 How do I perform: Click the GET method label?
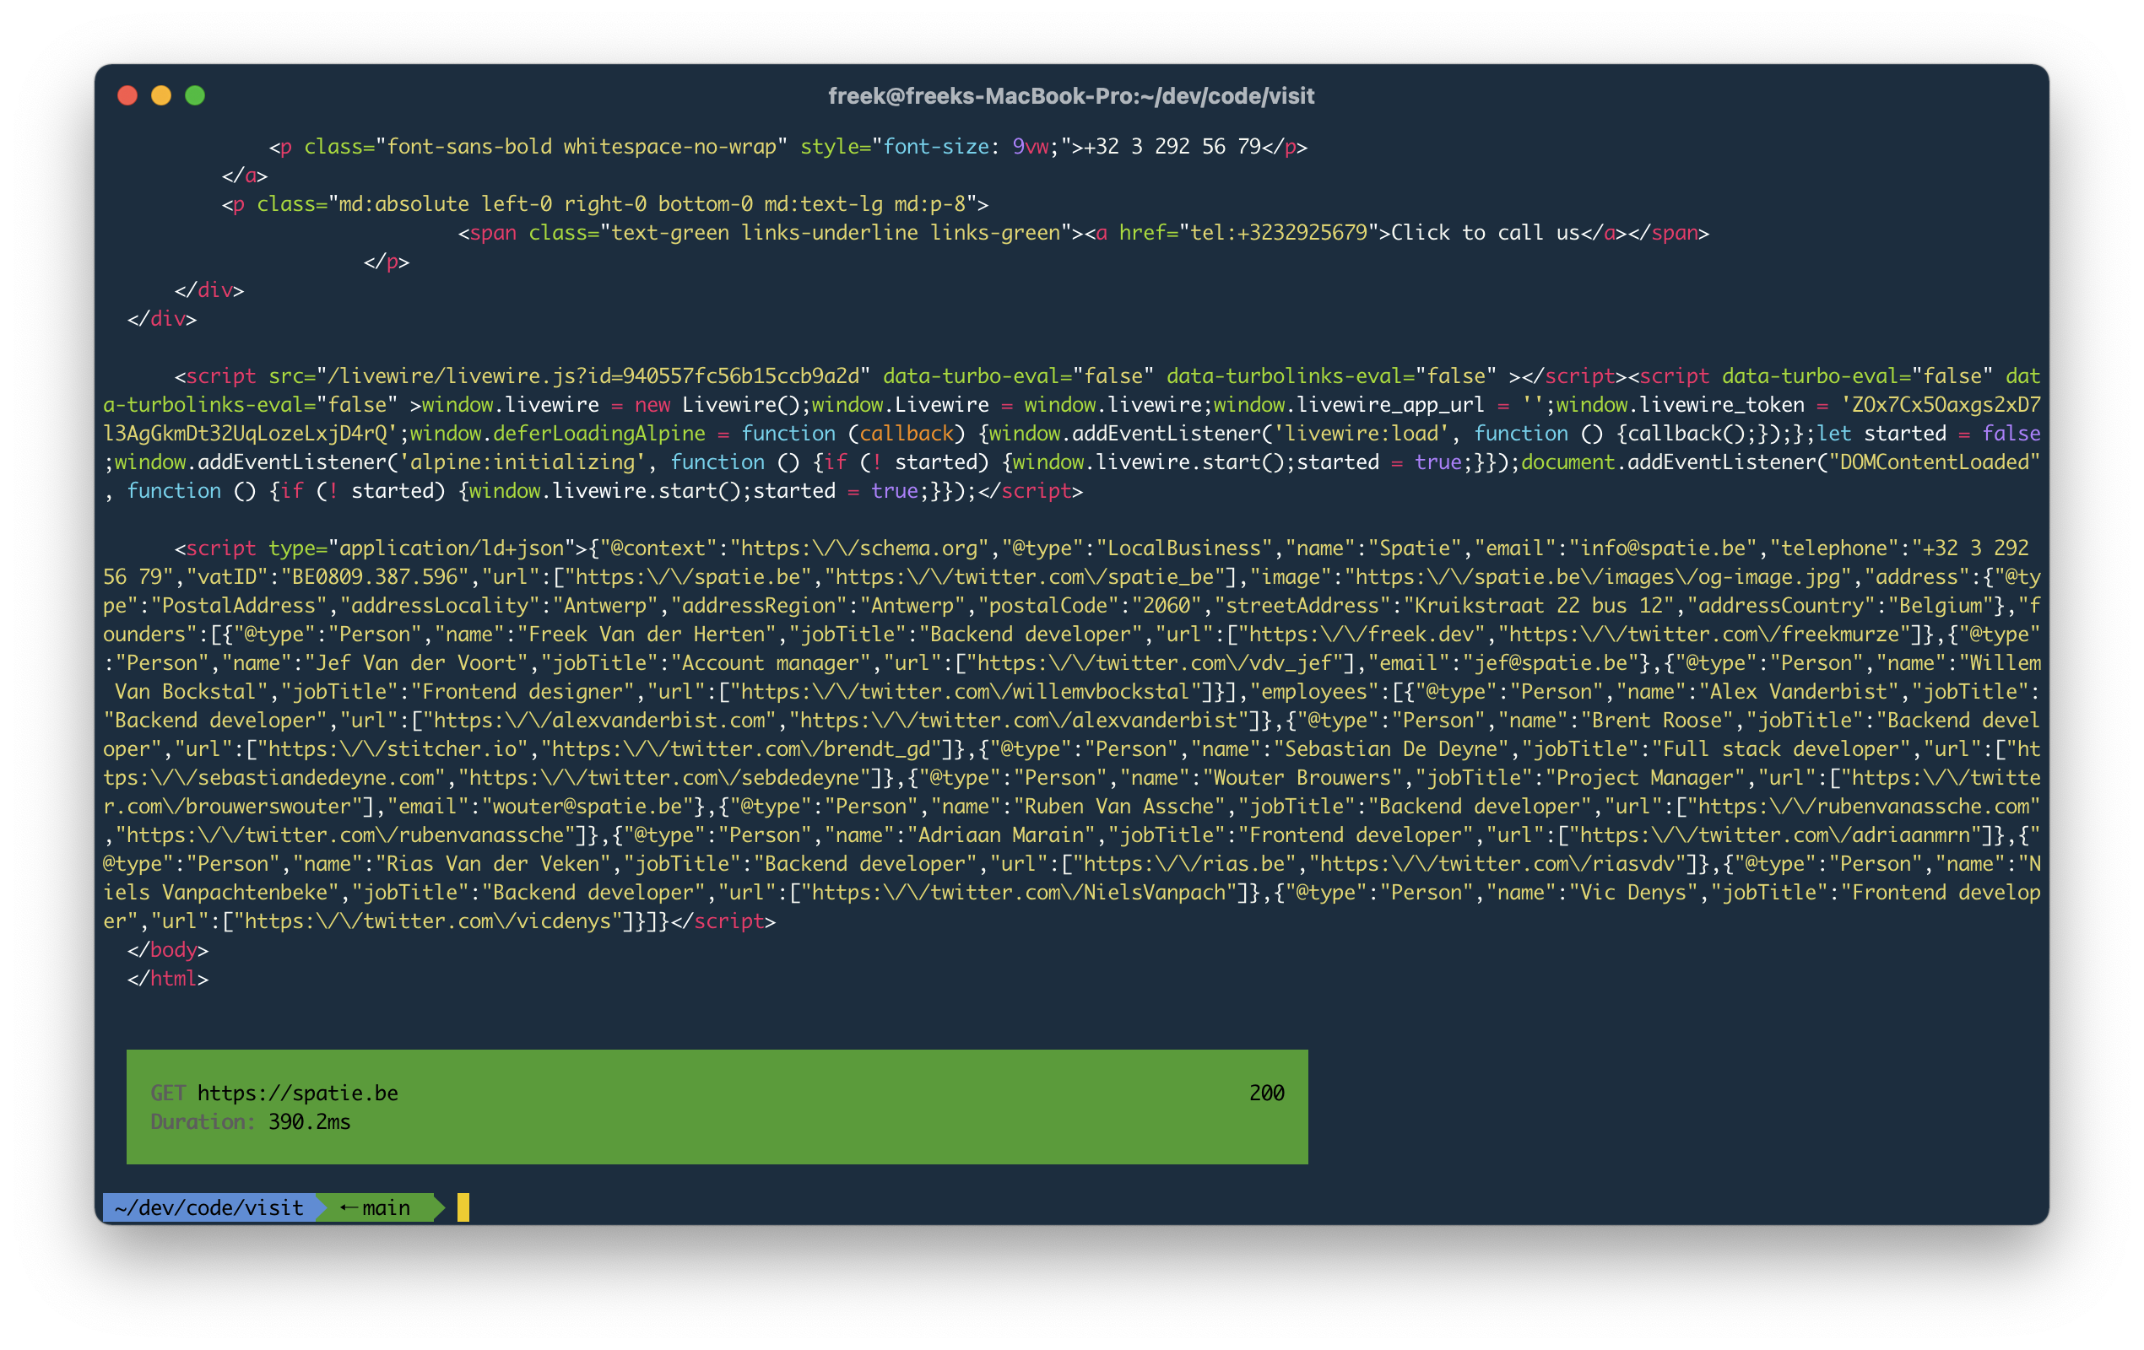pos(167,1093)
